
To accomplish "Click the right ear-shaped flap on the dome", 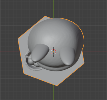I will click(67, 56).
